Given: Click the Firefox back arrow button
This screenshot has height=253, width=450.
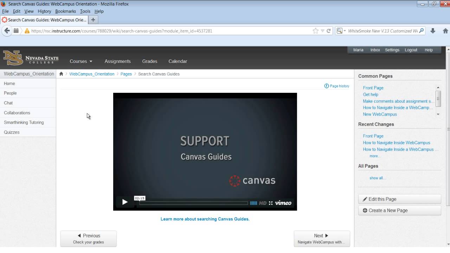Looking at the screenshot, I should (7, 31).
